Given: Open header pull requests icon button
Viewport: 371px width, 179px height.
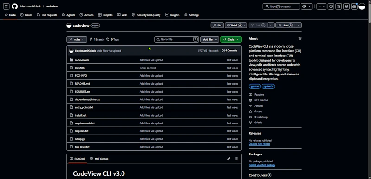Looking at the screenshot, I should pyautogui.click(x=339, y=6).
